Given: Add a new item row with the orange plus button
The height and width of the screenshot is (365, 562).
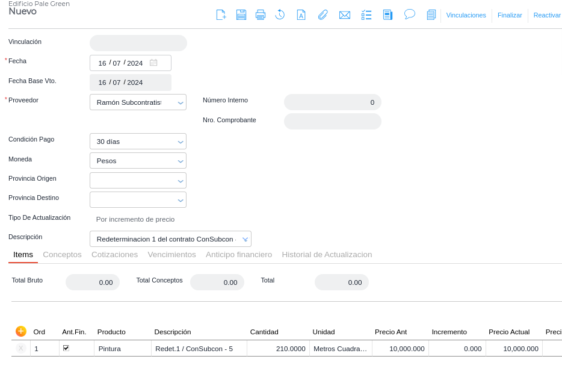Looking at the screenshot, I should pyautogui.click(x=21, y=331).
